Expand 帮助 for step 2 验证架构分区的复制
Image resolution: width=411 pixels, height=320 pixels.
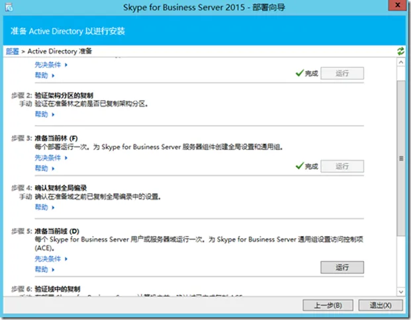click(x=44, y=114)
